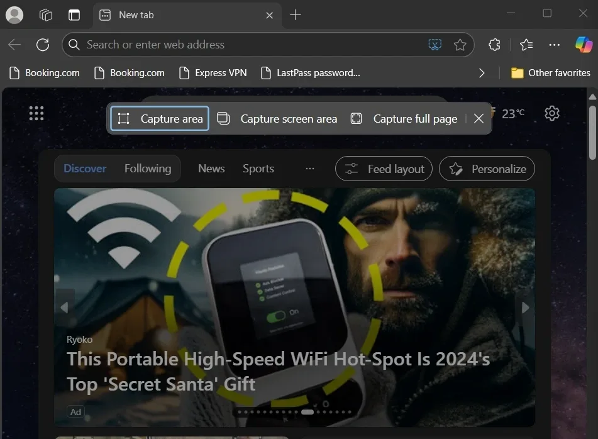Screen dimensions: 598x439
Task: Open the Portable WiFi Hot-Spot headline
Action: [279, 372]
